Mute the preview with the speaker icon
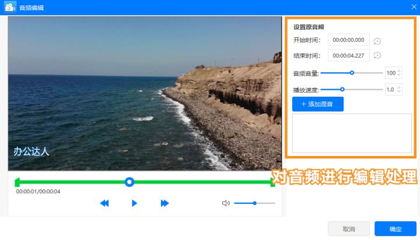420x240 pixels. [226, 203]
